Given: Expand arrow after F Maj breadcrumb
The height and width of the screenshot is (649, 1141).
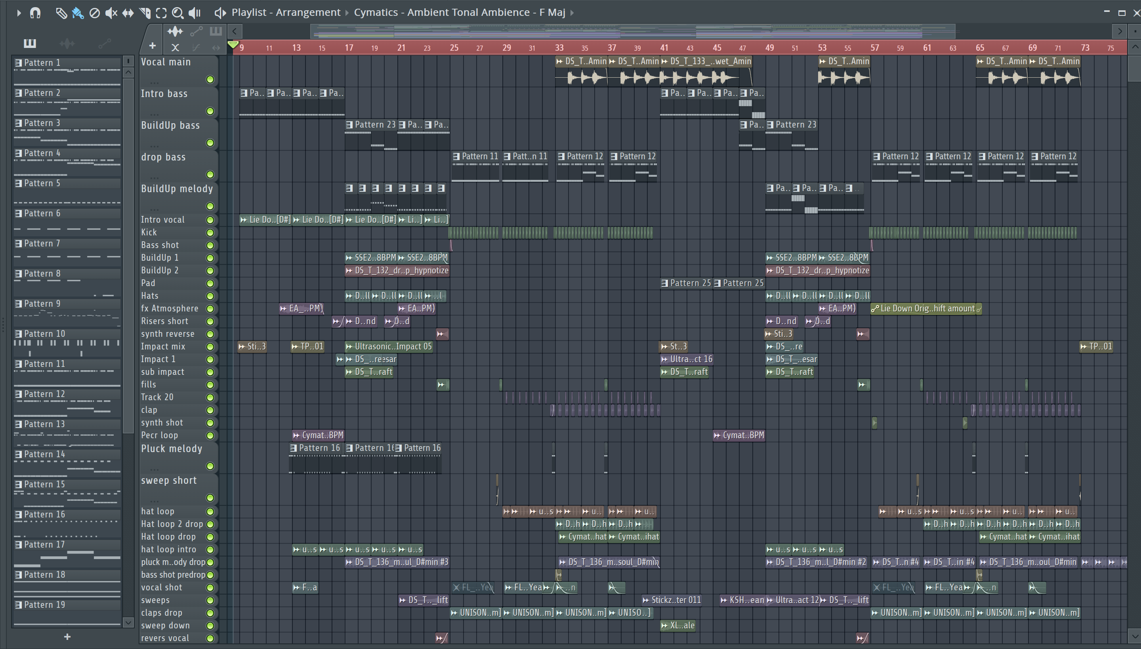Looking at the screenshot, I should pyautogui.click(x=572, y=13).
